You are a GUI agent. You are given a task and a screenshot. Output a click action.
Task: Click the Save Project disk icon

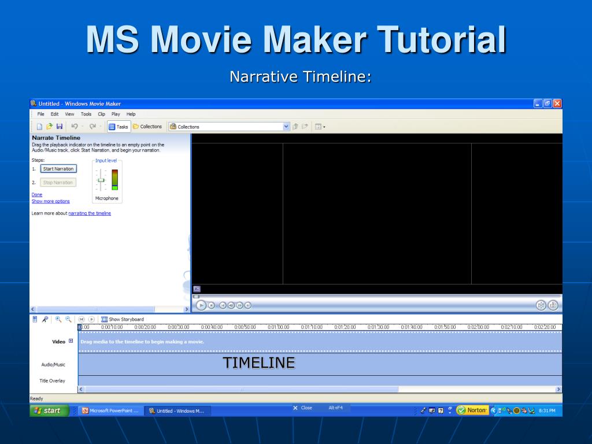click(60, 127)
